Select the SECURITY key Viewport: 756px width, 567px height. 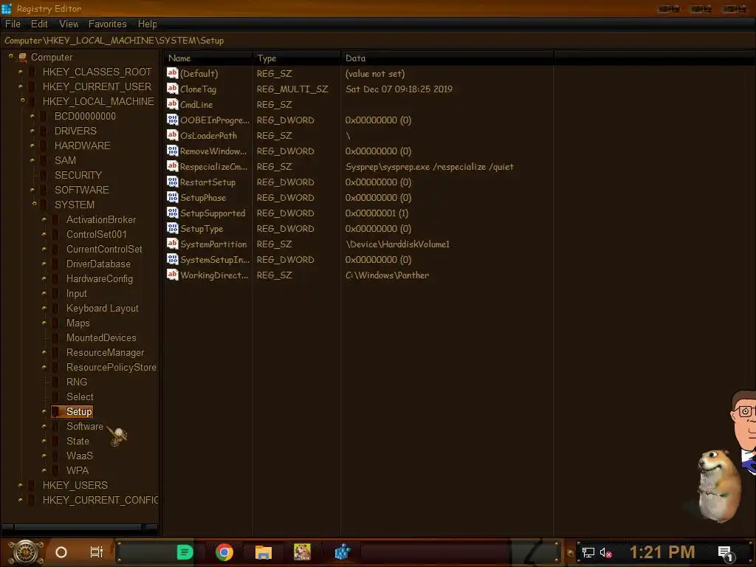(x=78, y=175)
